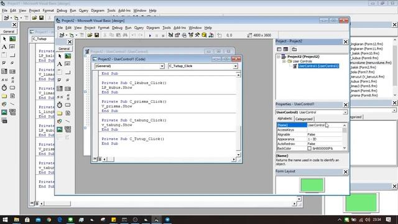The width and height of the screenshot is (398, 224).
Task: Open the Windows Start button
Action: (x=5, y=220)
